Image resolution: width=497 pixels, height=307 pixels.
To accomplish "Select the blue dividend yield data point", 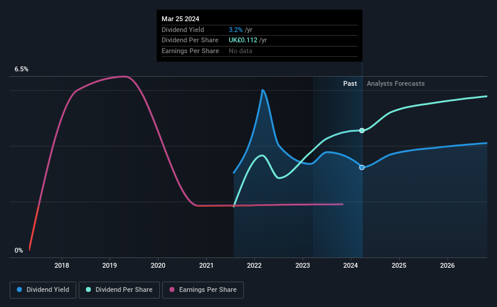I will pos(361,167).
